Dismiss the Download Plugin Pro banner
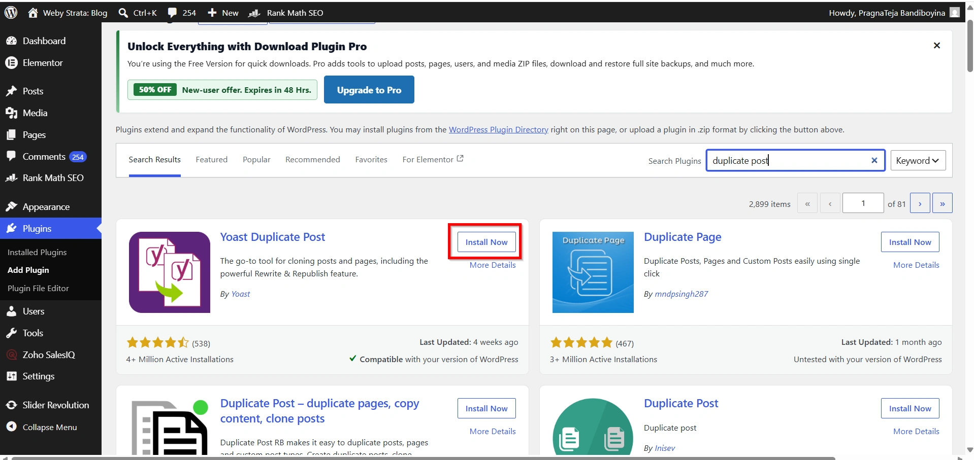The width and height of the screenshot is (974, 460). (x=937, y=46)
